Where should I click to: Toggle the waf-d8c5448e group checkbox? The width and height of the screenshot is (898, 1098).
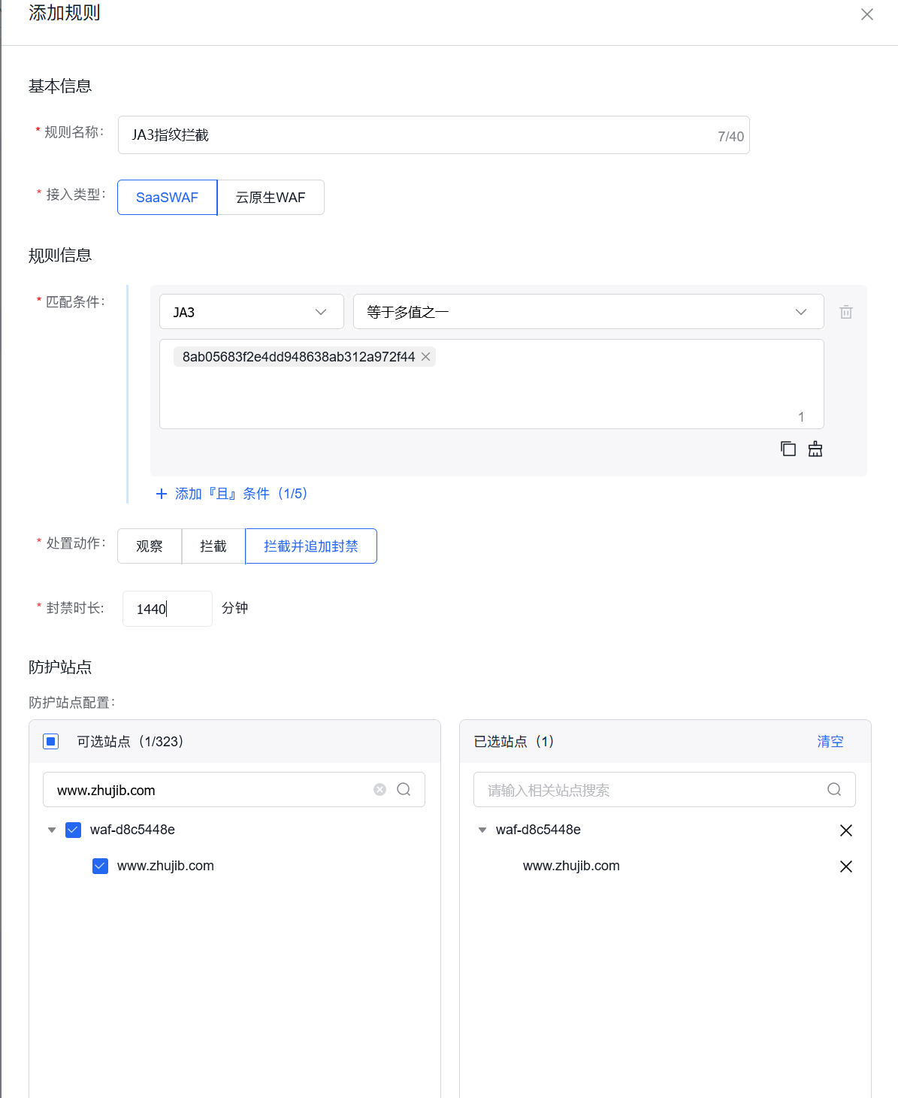coord(73,830)
